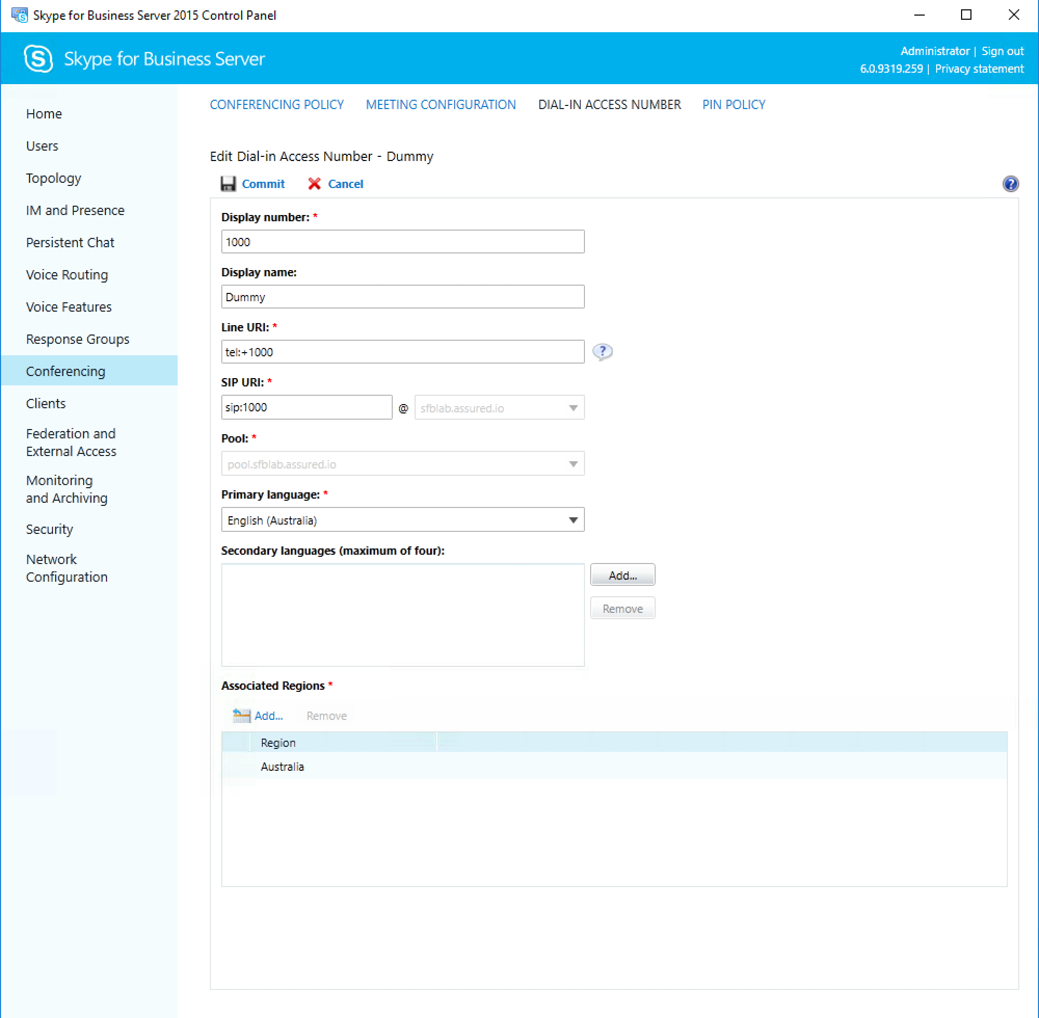Click the Cancel link
Viewport: 1039px width, 1018px height.
click(345, 184)
